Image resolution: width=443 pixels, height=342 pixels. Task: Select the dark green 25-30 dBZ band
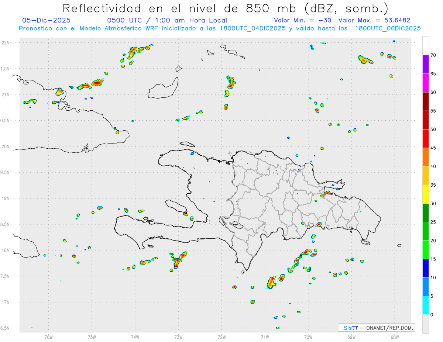pyautogui.click(x=426, y=213)
